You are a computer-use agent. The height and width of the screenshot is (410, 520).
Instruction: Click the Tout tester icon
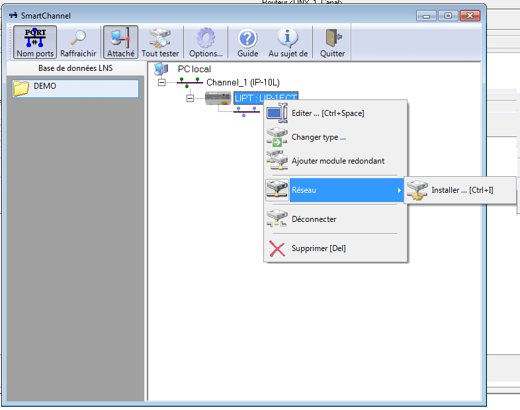pos(160,38)
